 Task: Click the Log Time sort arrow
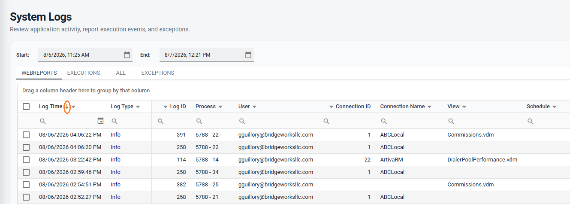[x=67, y=107]
